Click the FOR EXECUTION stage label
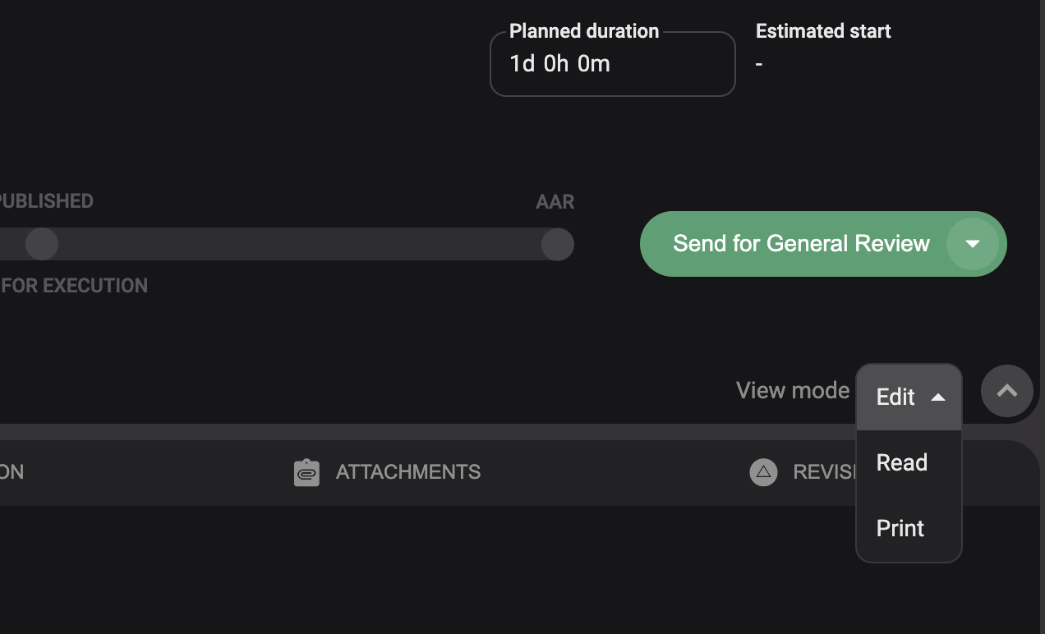1045x634 pixels. click(74, 286)
